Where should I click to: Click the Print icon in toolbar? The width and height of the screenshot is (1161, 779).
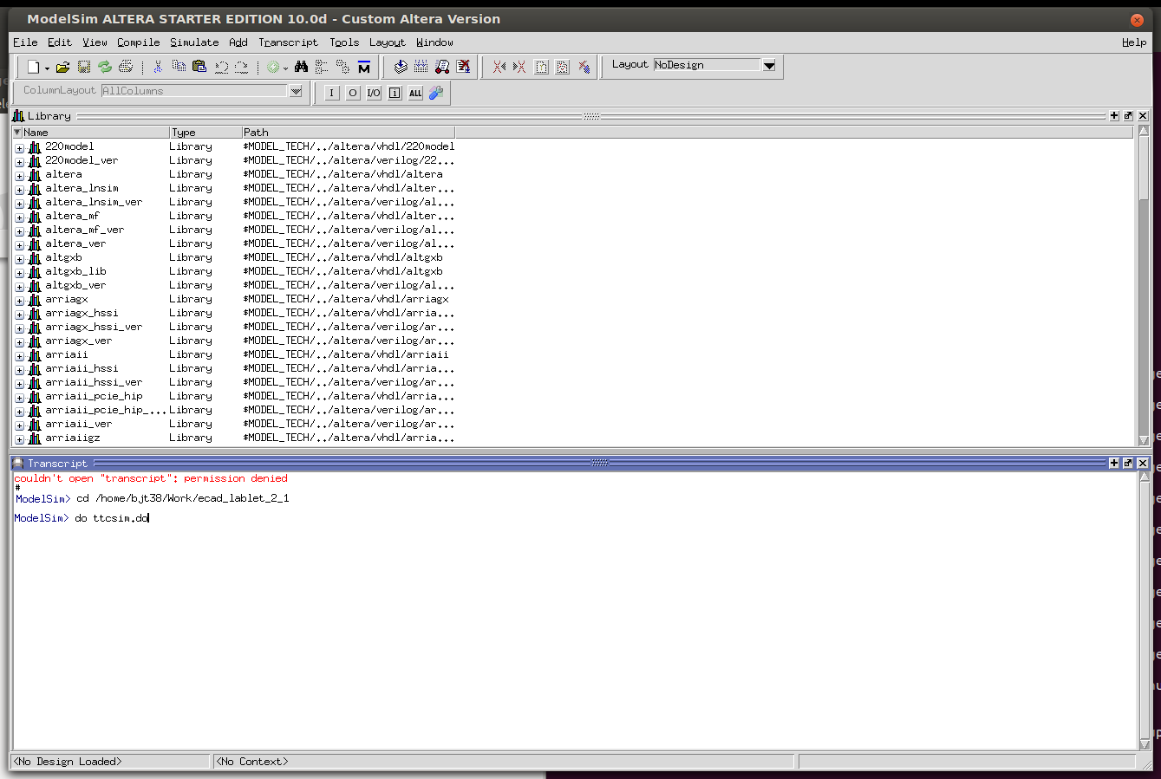126,67
